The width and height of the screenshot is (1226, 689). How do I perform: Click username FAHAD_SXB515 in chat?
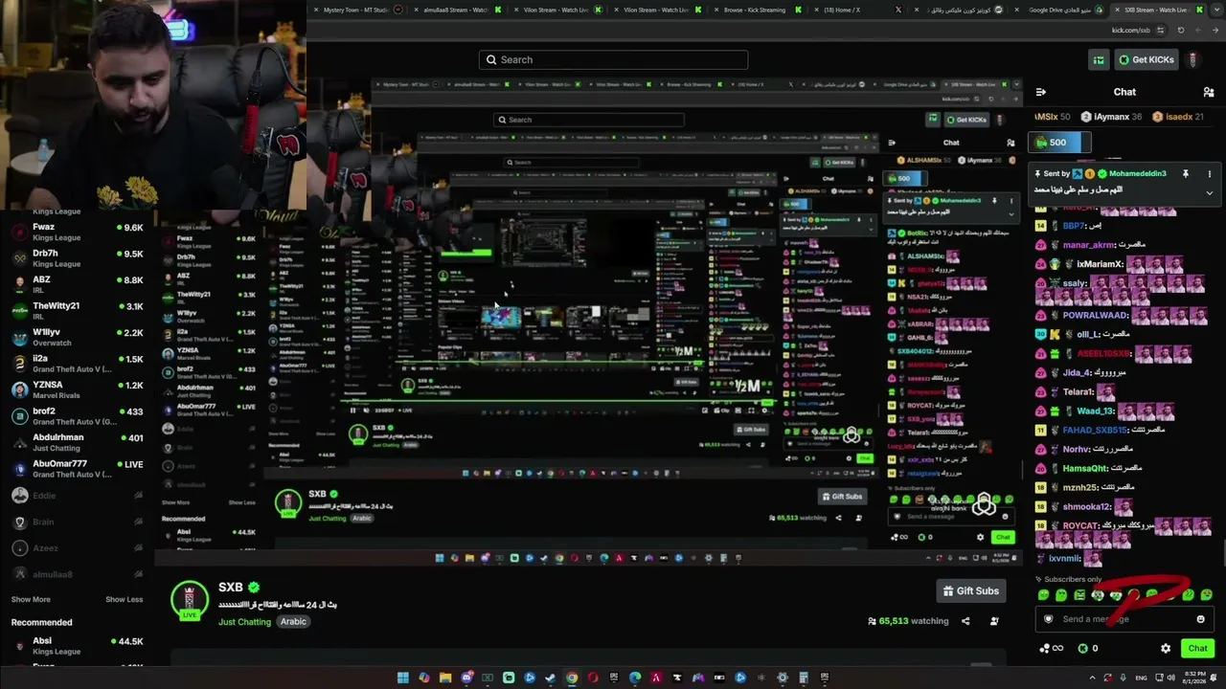(x=1097, y=431)
